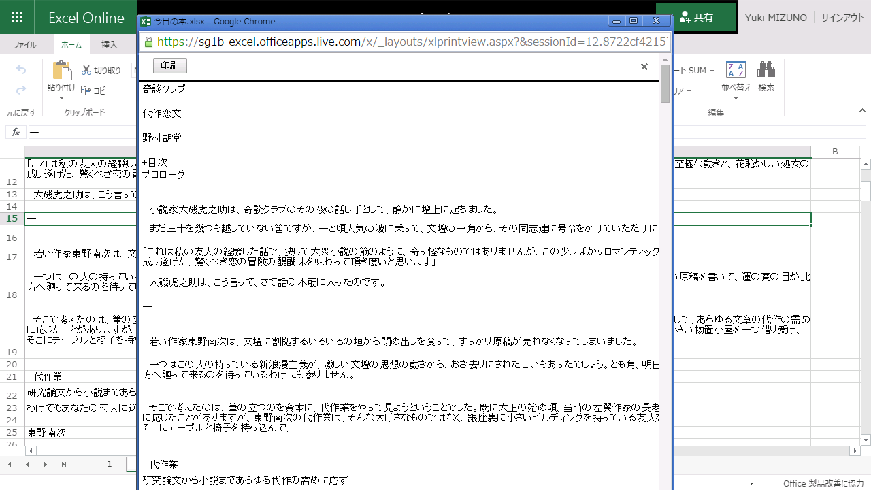Open the Office app launcher grid
The height and width of the screenshot is (490, 871).
click(17, 18)
